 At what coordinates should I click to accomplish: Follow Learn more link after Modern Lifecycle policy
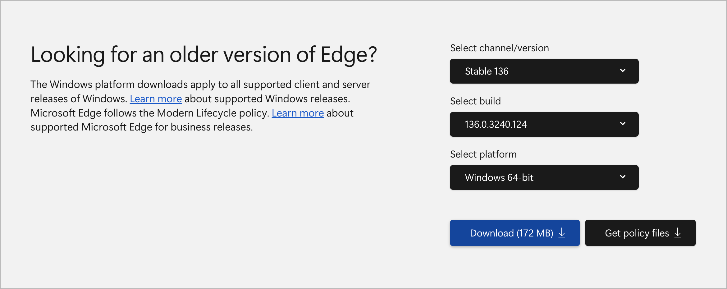pos(298,113)
